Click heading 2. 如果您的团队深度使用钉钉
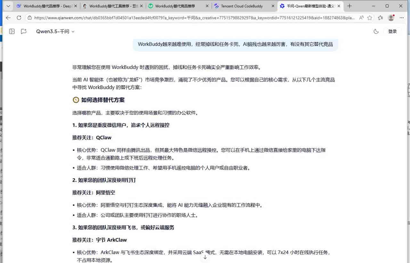Viewport: 410px width, 263px height. pyautogui.click(x=104, y=180)
